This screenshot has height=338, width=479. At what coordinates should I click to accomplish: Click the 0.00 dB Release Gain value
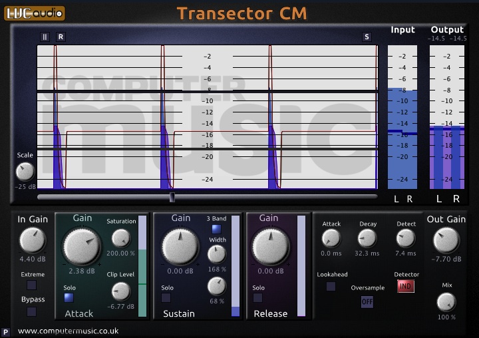point(270,271)
